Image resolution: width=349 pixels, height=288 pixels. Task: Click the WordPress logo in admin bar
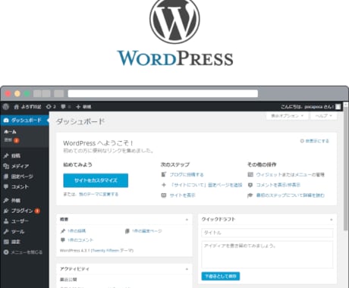click(x=6, y=107)
